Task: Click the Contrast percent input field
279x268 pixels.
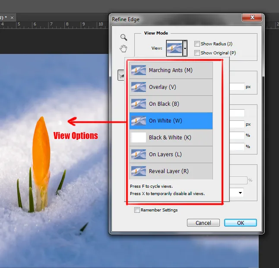Action: click(237, 136)
